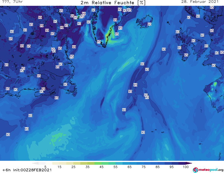Click the meteopool.org logo
Viewport: 224px width, 173px height.
(208, 170)
